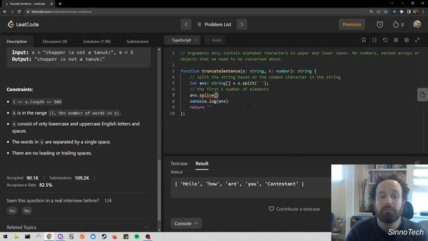
Task: Click the browser zoom magnifier icon
Action: click(371, 12)
